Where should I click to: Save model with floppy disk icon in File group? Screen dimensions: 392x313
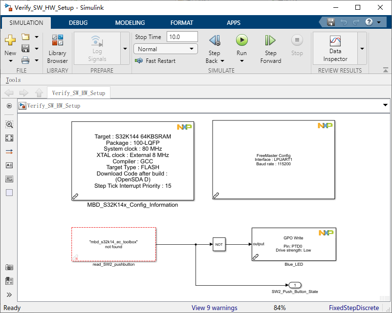pyautogui.click(x=25, y=48)
